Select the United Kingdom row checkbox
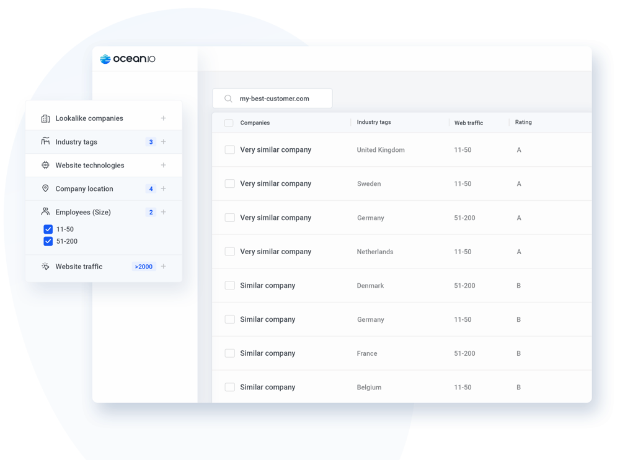This screenshot has width=620, height=460. tap(230, 149)
